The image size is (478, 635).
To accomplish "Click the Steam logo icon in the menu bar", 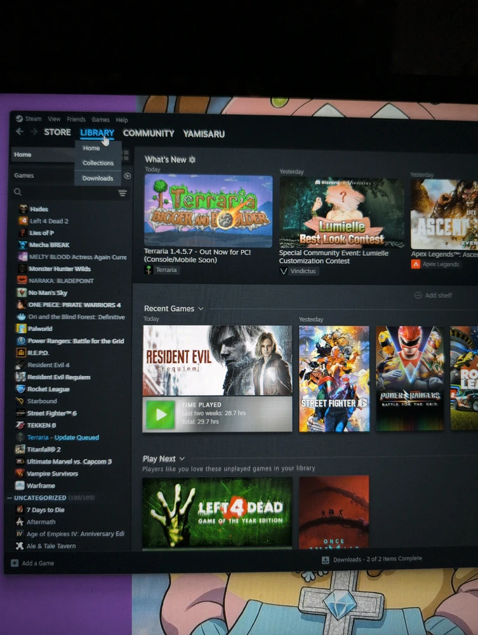I will tap(19, 118).
